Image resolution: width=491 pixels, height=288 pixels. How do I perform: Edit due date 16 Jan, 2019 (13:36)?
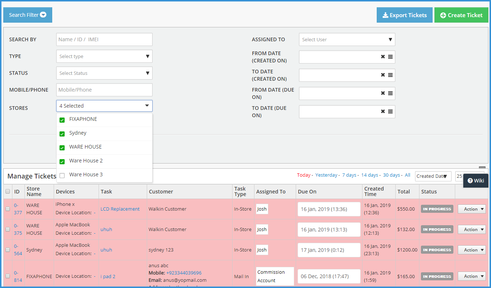pos(329,209)
